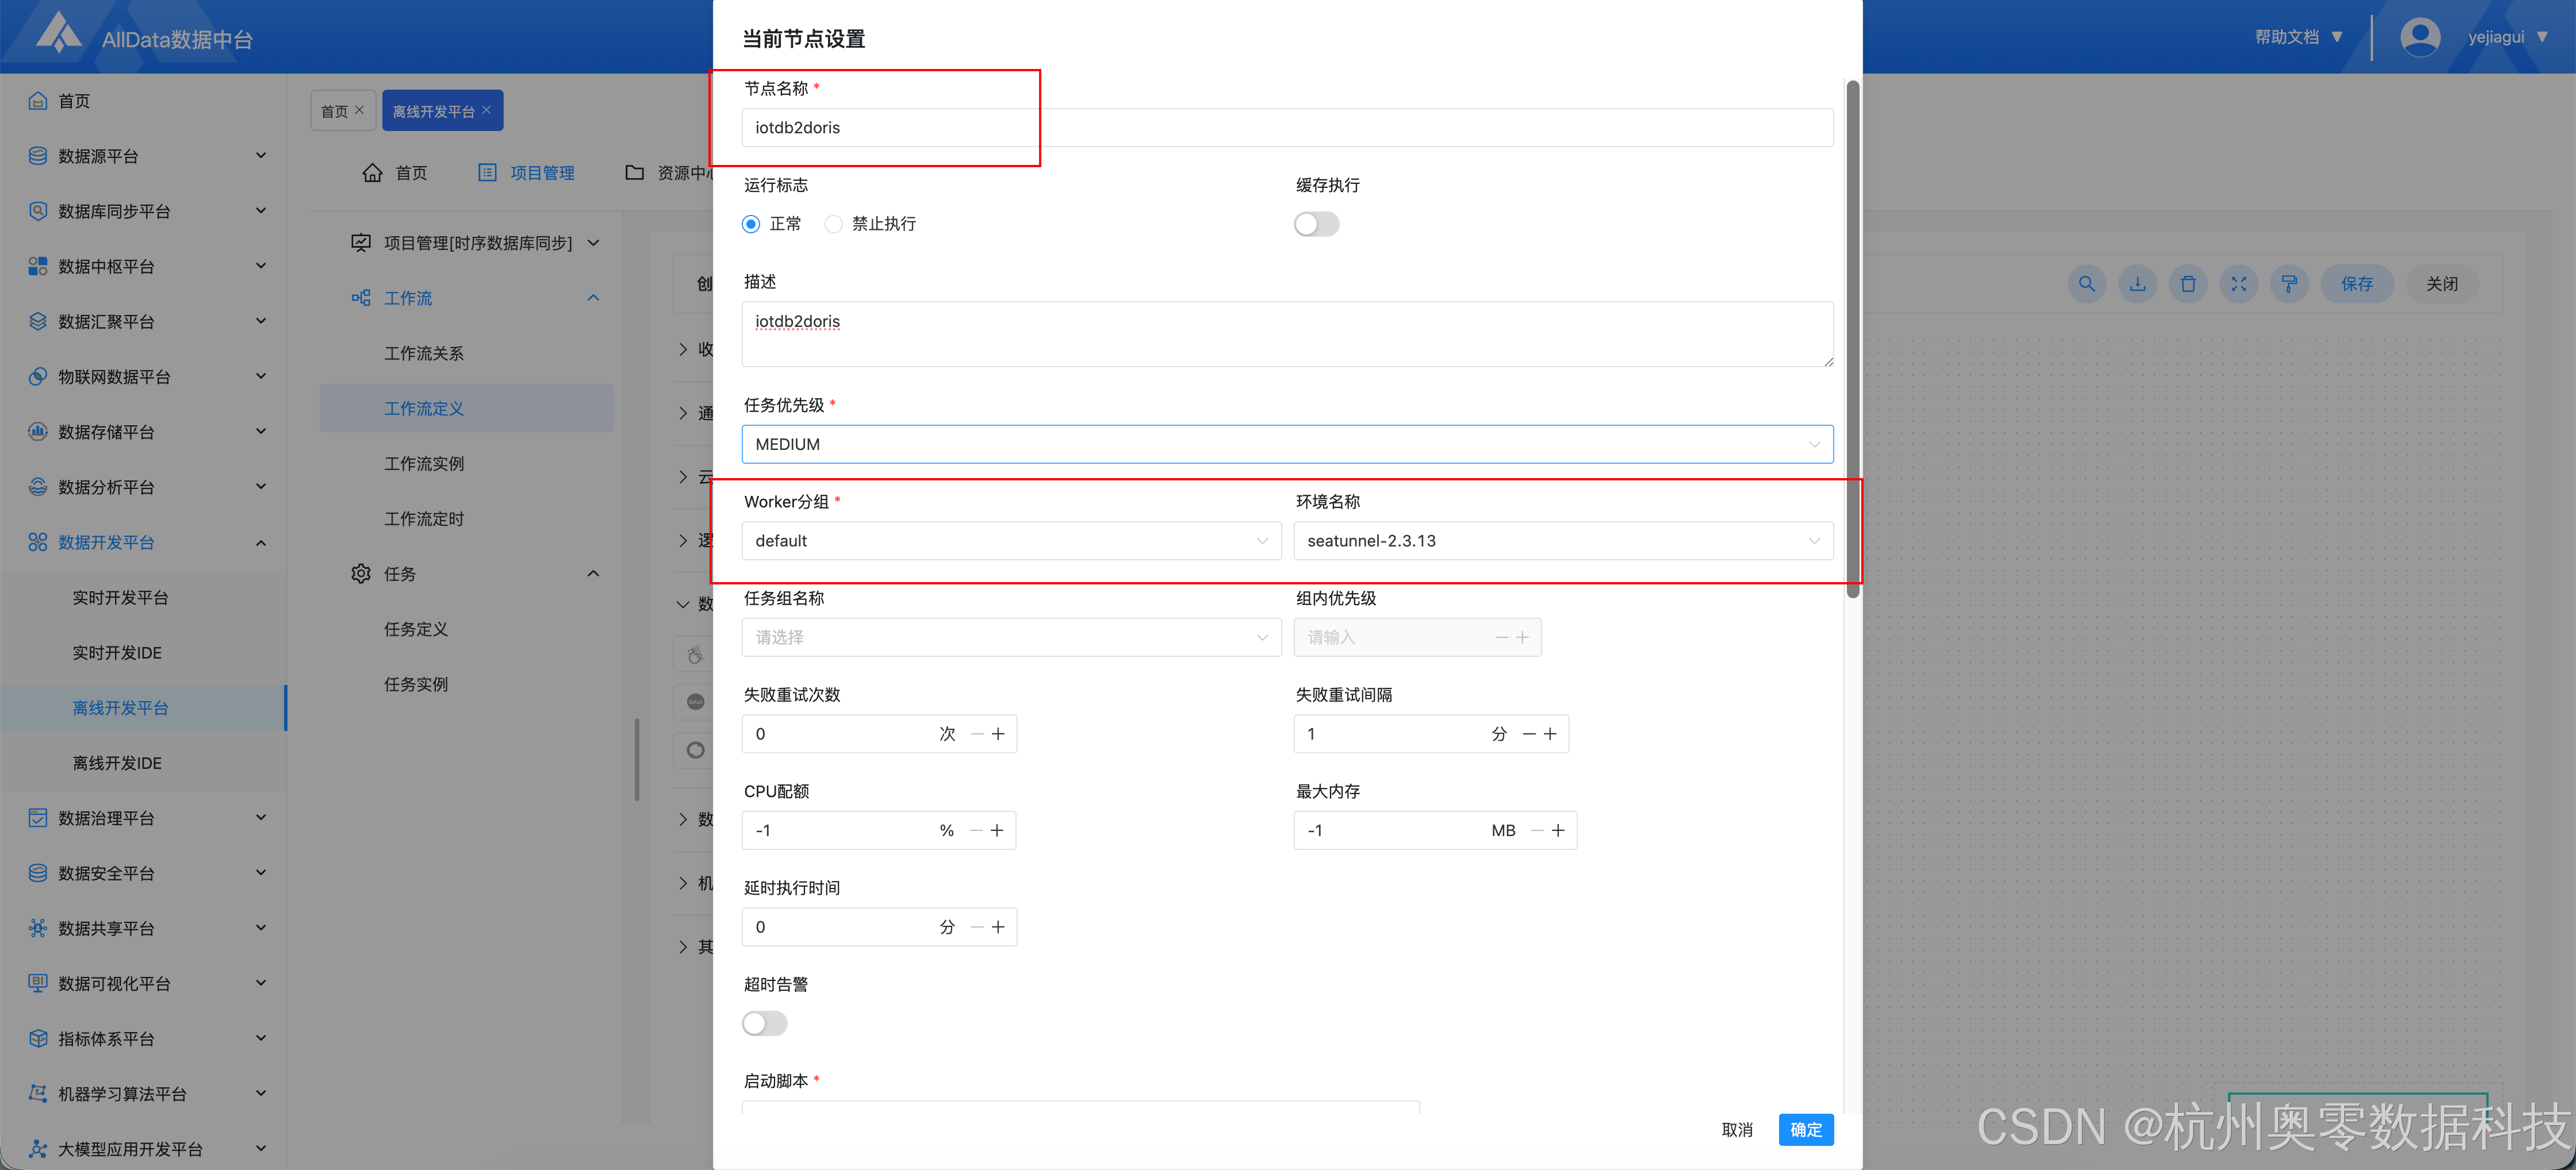Click the format paint-roller icon in toolbar
This screenshot has height=1170, width=2576.
(2289, 284)
